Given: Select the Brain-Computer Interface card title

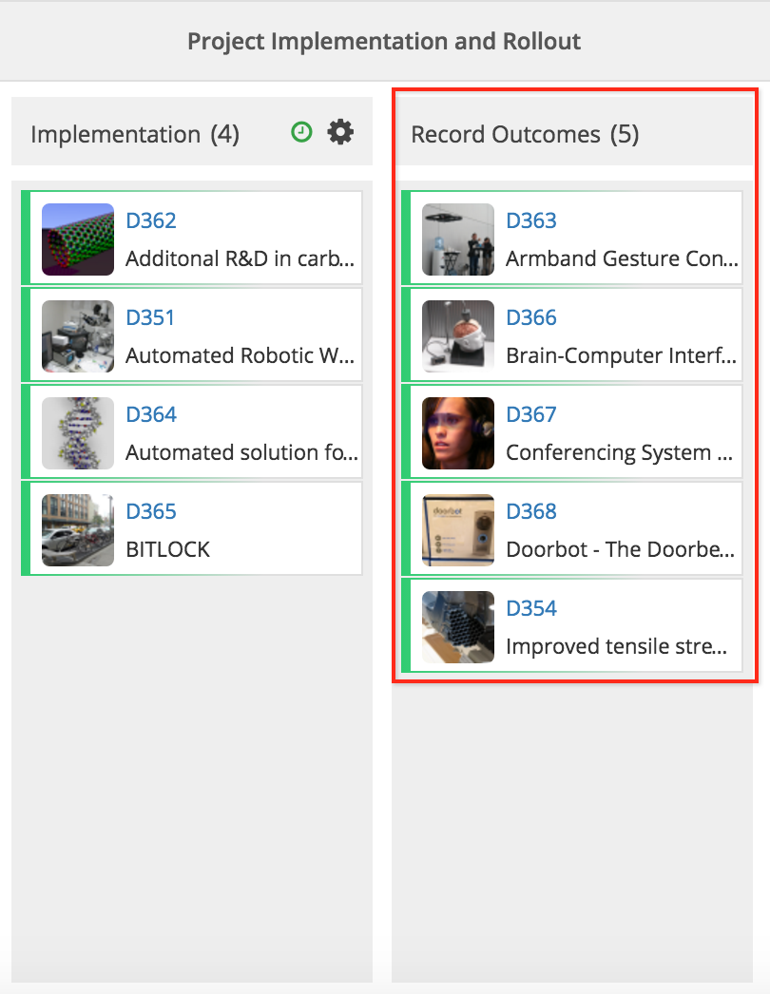Looking at the screenshot, I should [x=621, y=355].
